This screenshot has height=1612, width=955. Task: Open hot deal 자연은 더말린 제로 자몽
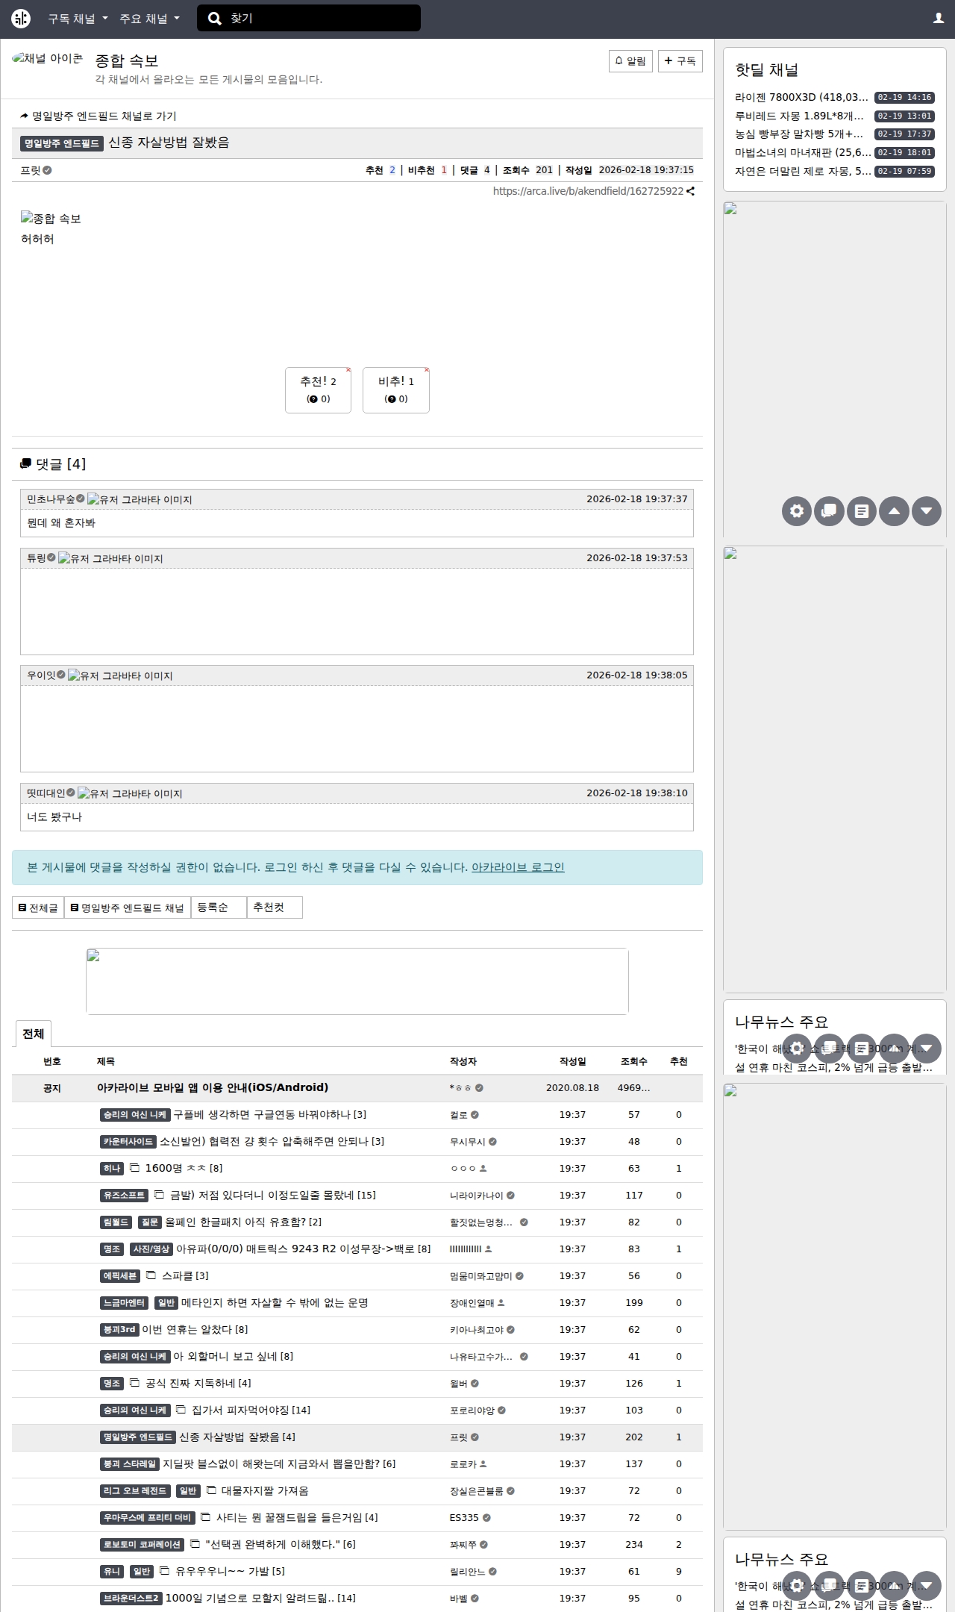coord(803,171)
